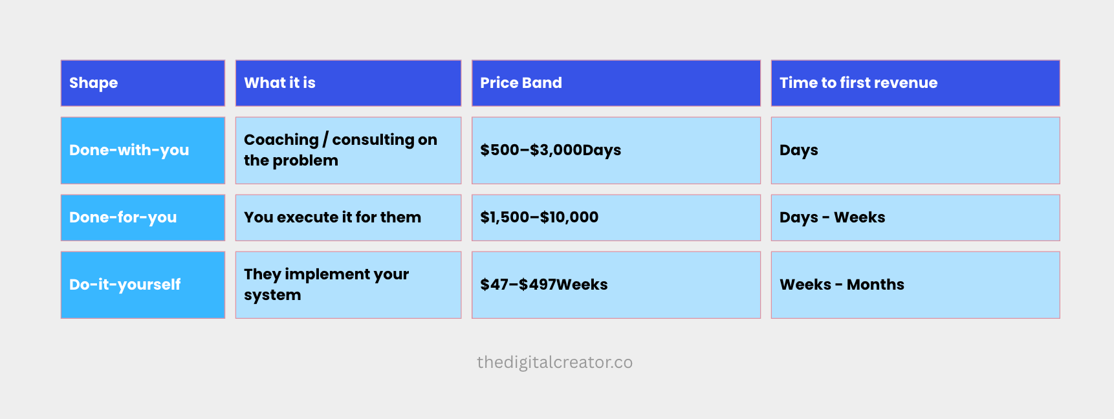Click the Price Band column header
The width and height of the screenshot is (1114, 419).
(x=616, y=83)
